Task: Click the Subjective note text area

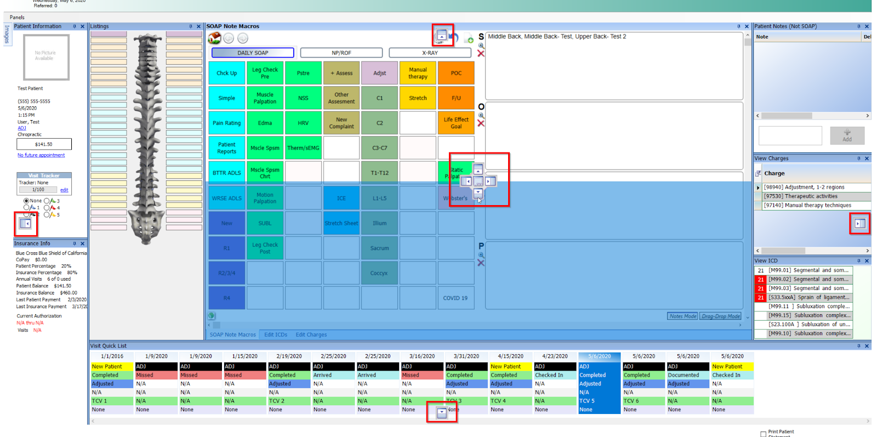Action: coord(614,66)
